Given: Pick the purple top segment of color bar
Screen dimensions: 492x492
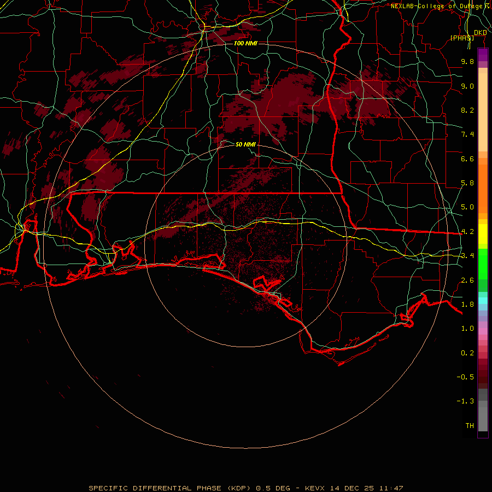Looking at the screenshot, I should (483, 55).
